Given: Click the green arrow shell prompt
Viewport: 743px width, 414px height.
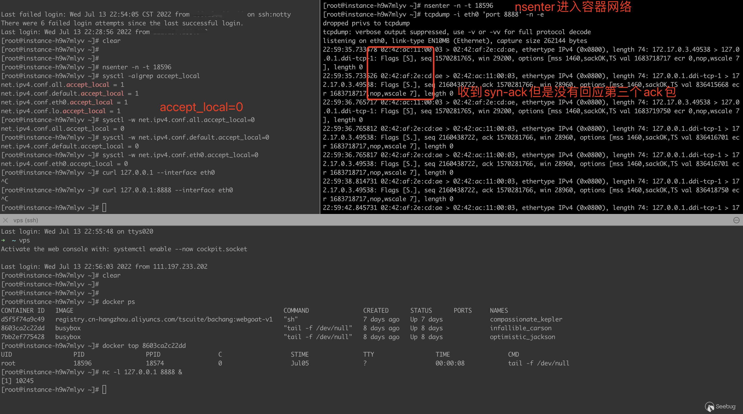Looking at the screenshot, I should [3, 240].
